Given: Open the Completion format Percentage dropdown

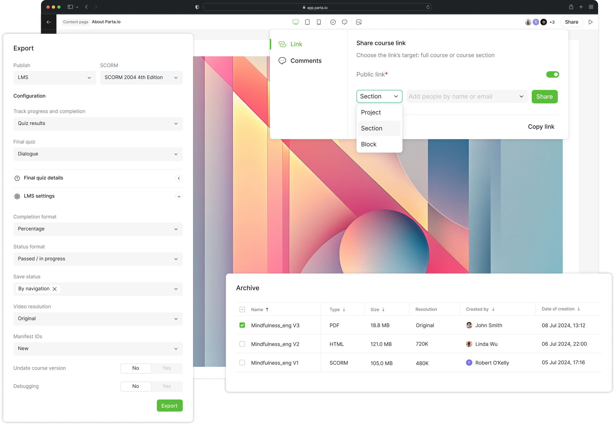Looking at the screenshot, I should click(x=98, y=229).
